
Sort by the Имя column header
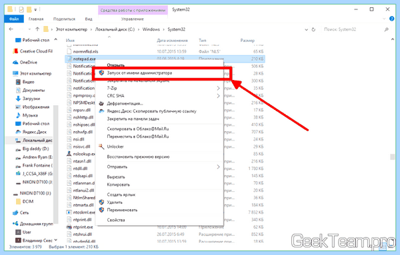(70, 40)
